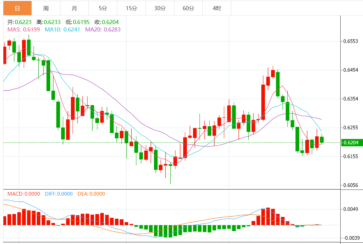Switch to the 月 monthly tab
The height and width of the screenshot is (244, 363).
[x=74, y=8]
